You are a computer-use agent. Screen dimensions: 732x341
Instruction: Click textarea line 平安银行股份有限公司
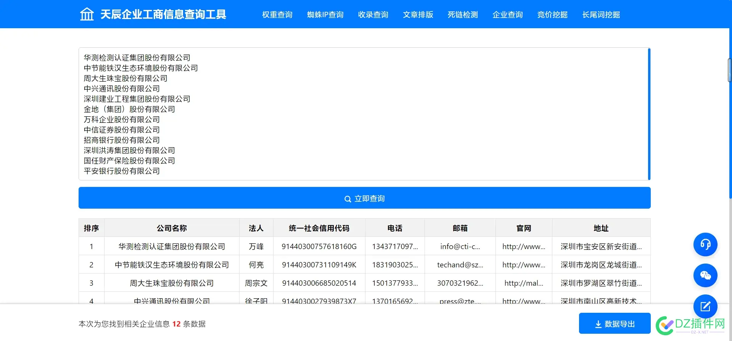point(122,171)
